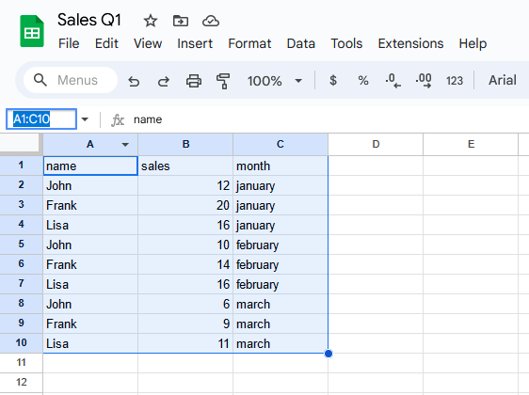Open the Arial font dropdown

click(x=503, y=80)
